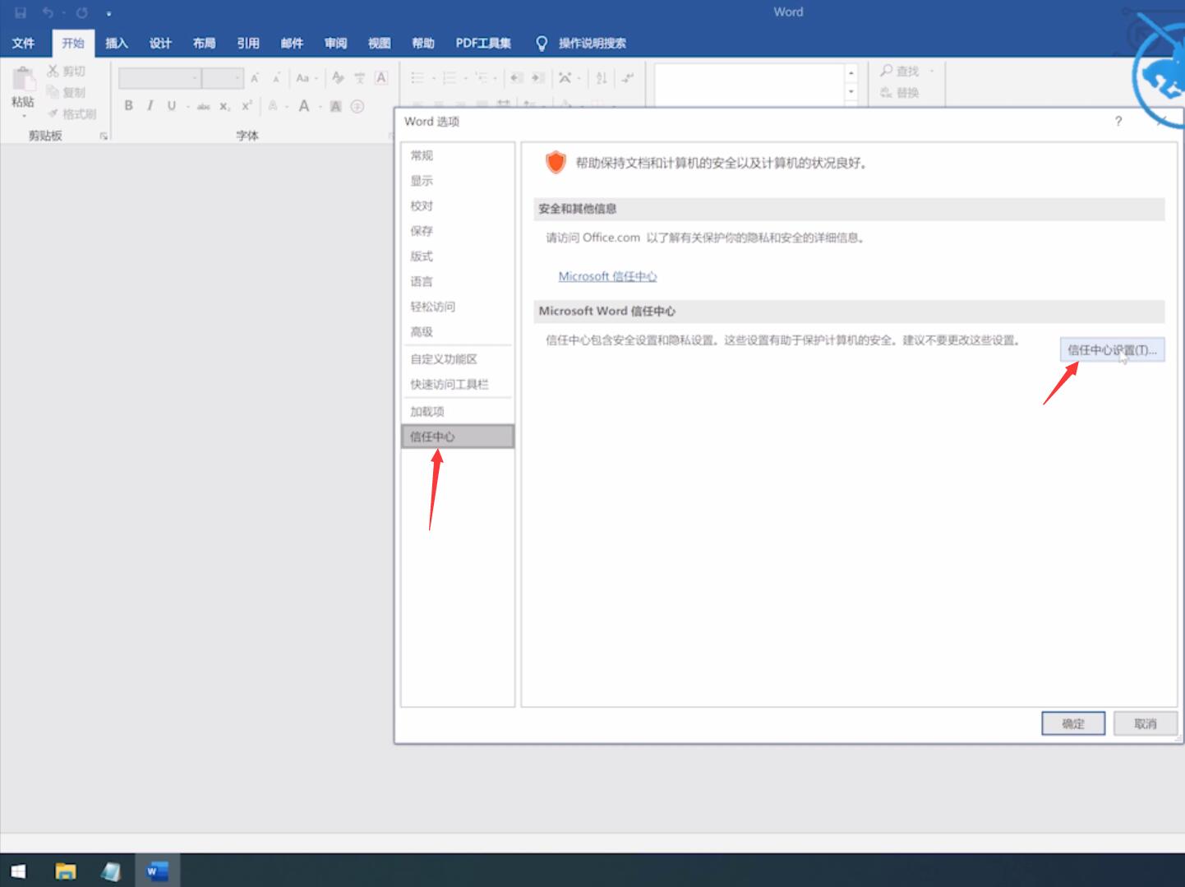Open the 文件 (File) tab
This screenshot has height=887, width=1185.
coord(23,43)
